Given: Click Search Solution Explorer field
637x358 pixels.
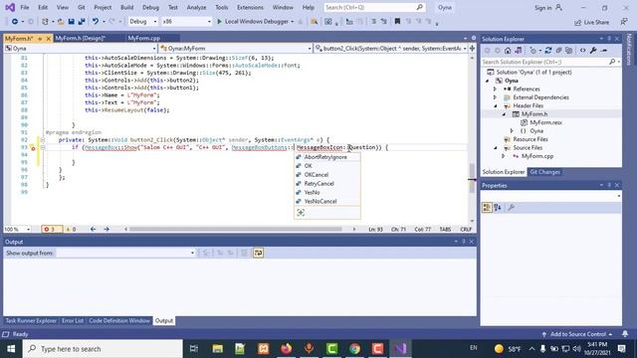Looking at the screenshot, I should pyautogui.click(x=550, y=62).
